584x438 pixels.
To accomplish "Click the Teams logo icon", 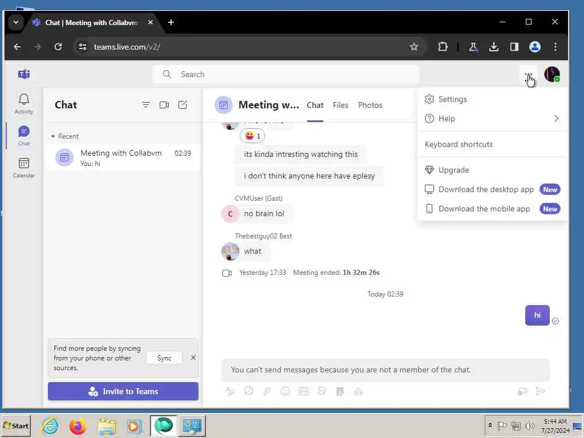I will [x=24, y=74].
